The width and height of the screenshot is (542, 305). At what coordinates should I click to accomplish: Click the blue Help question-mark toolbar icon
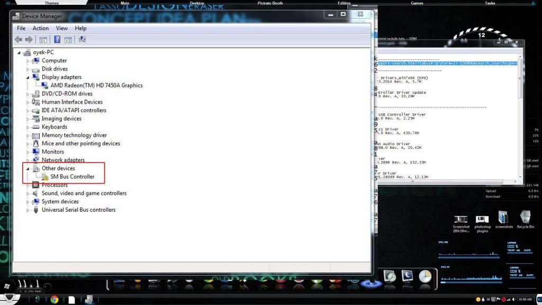[57, 39]
